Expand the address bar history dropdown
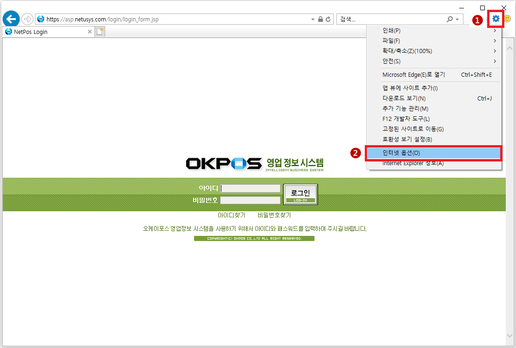Viewport: 516px width, 348px height. coord(313,19)
